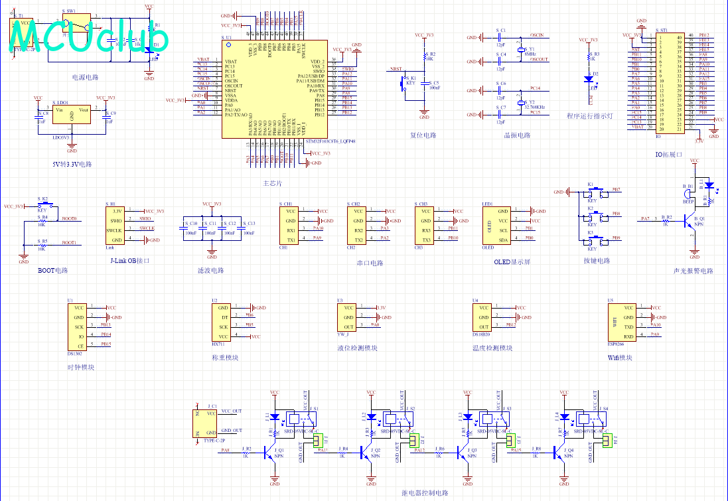The height and width of the screenshot is (501, 728).
Task: Select the CH3 serial header block
Action: [x=424, y=226]
